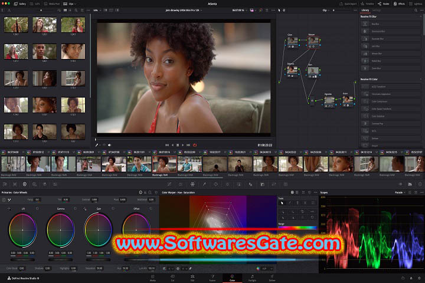Open the Power Window palette

(216, 184)
